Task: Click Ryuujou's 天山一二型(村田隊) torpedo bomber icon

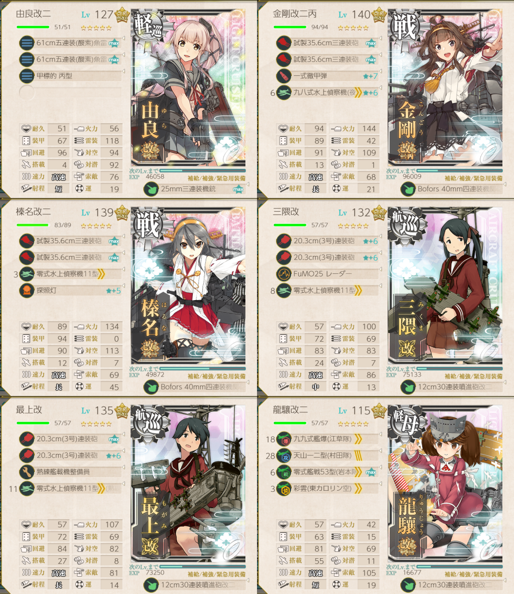Action: coord(283,456)
